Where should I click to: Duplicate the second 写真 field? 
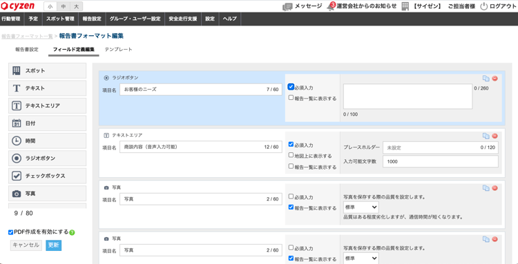[x=486, y=239]
